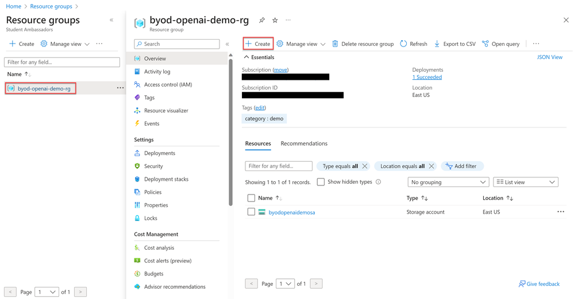Click the Policies icon
574x299 pixels.
137,192
